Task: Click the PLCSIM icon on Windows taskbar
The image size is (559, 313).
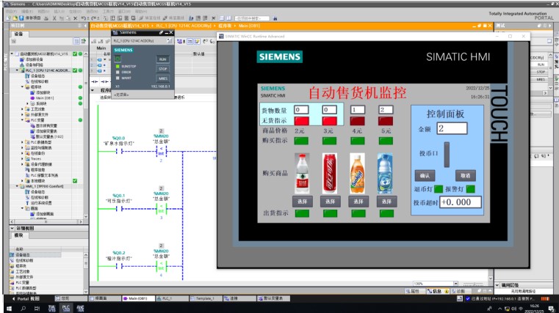Action: 66,309
